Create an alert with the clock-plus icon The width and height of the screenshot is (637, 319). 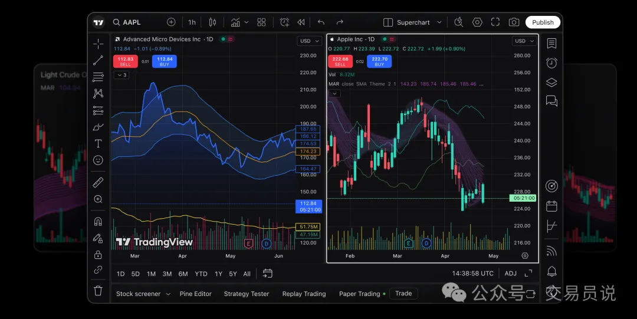click(284, 22)
